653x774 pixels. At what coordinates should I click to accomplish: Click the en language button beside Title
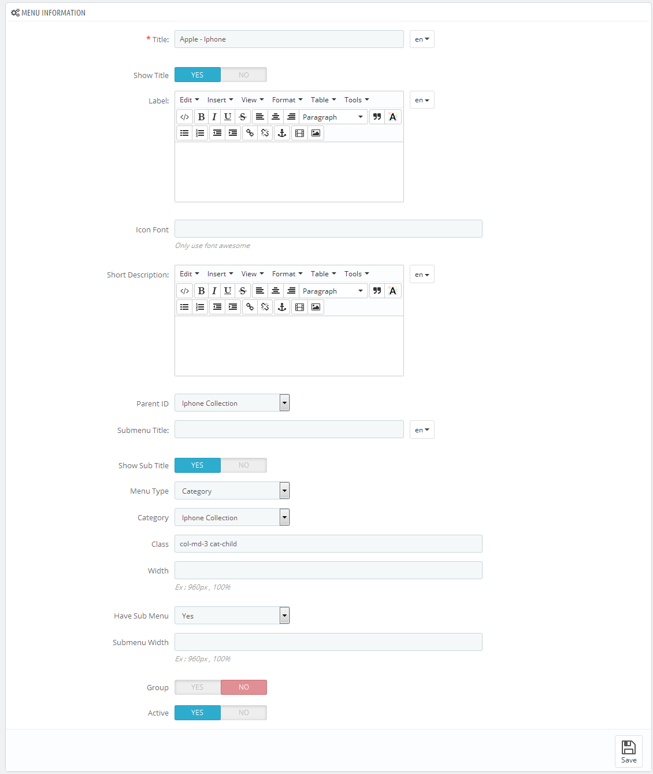[422, 39]
